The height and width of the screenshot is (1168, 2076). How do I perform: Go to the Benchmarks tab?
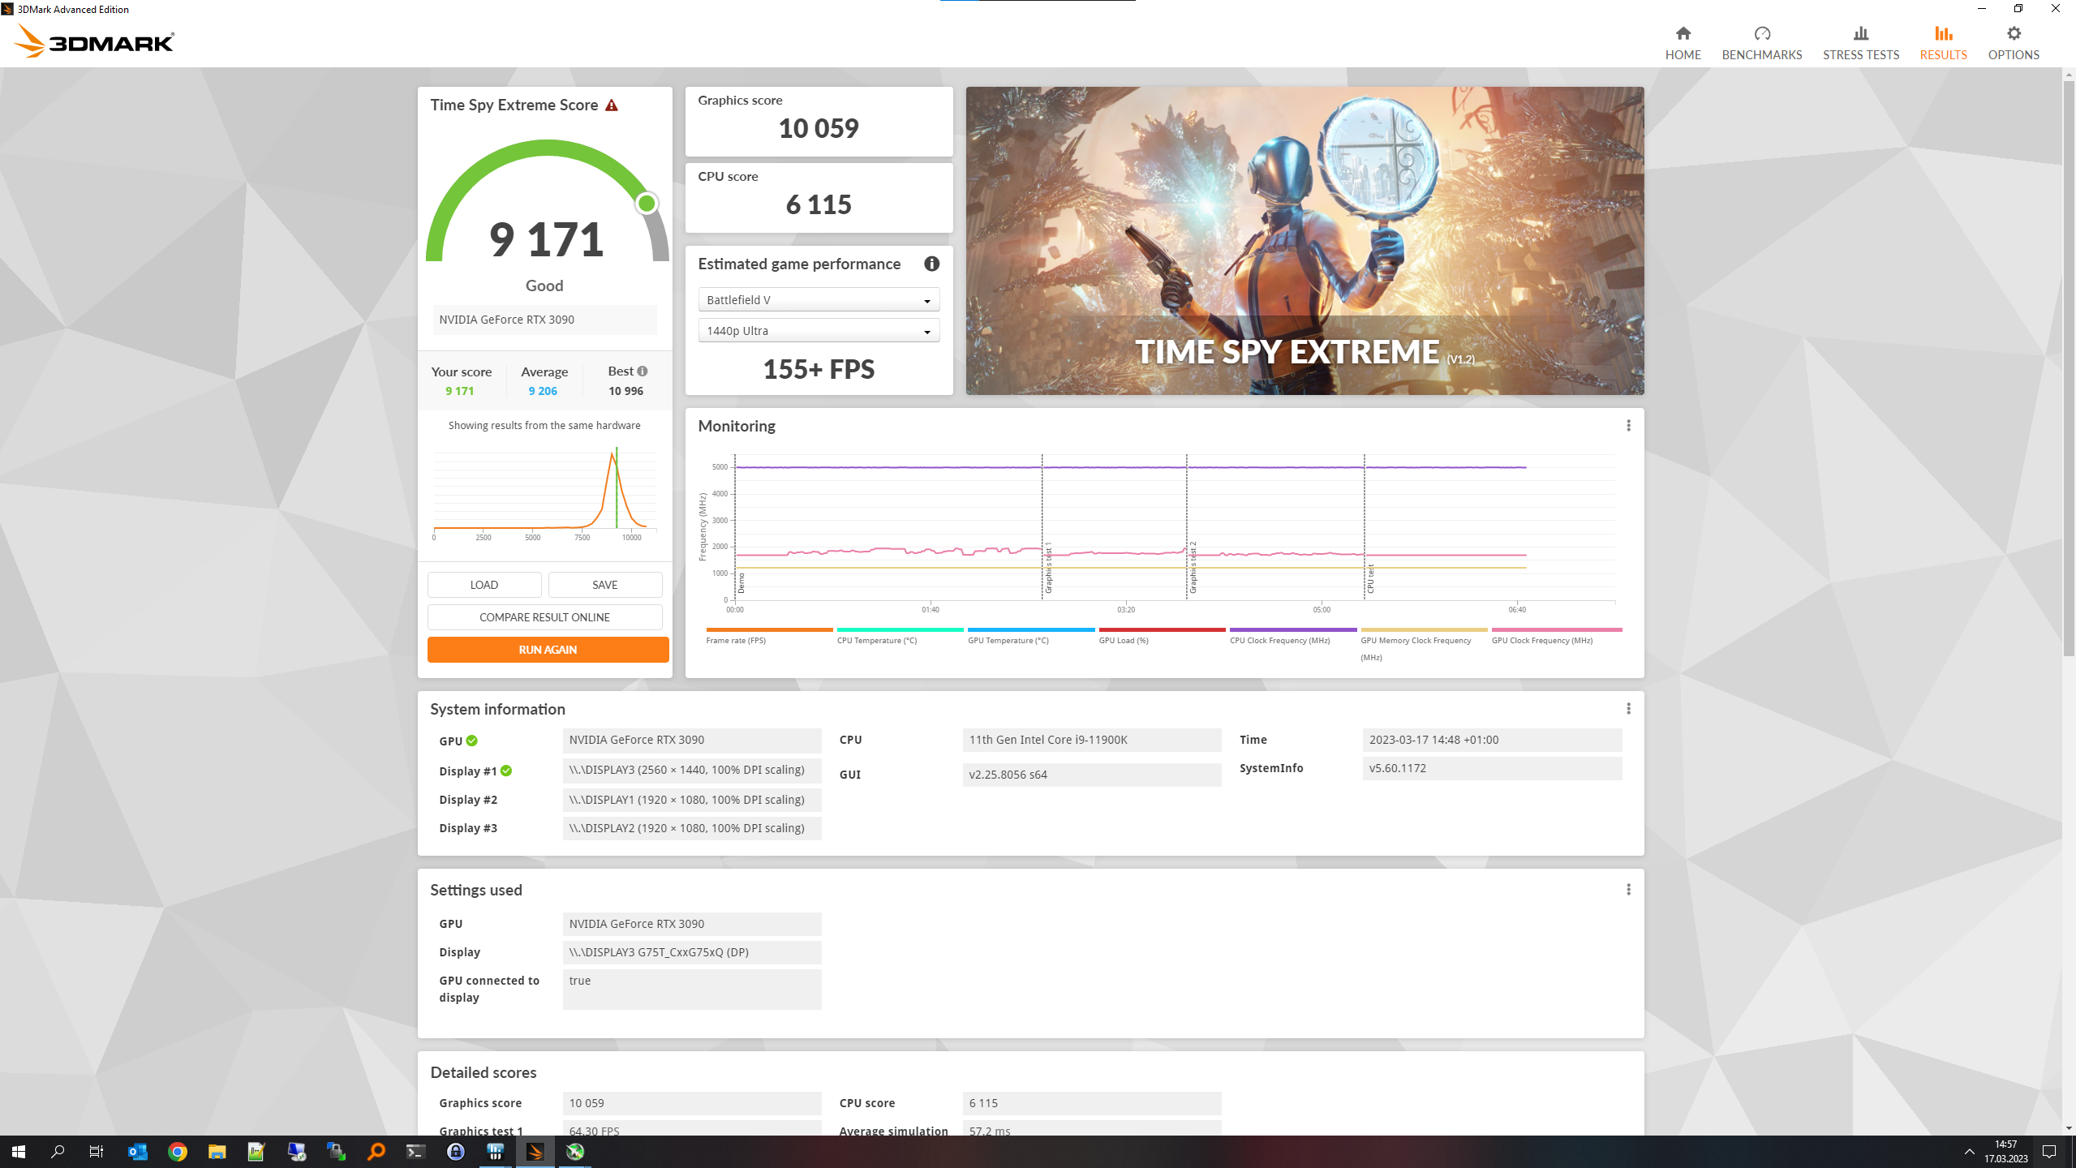(1761, 42)
